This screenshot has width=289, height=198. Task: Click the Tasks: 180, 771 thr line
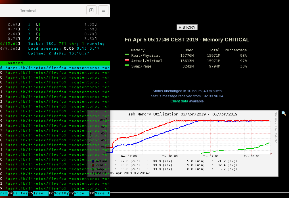tap(66, 44)
